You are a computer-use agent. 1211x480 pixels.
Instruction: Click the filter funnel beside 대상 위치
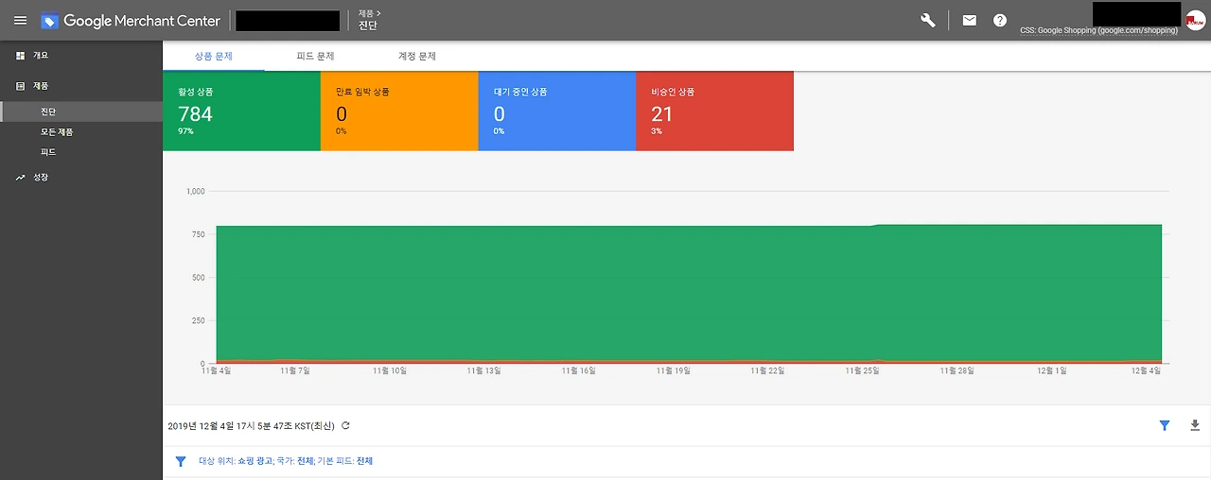pyautogui.click(x=181, y=461)
